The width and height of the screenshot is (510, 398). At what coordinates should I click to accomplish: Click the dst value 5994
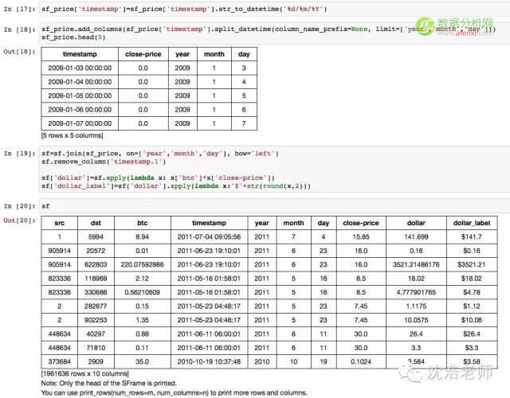(x=96, y=237)
